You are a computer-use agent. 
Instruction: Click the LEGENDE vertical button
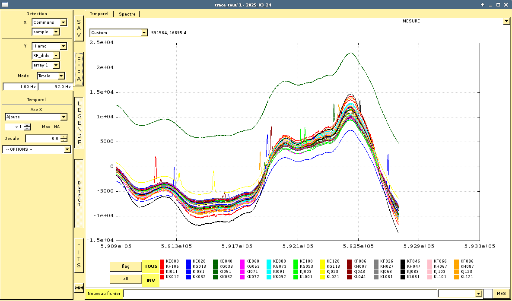tap(79, 123)
